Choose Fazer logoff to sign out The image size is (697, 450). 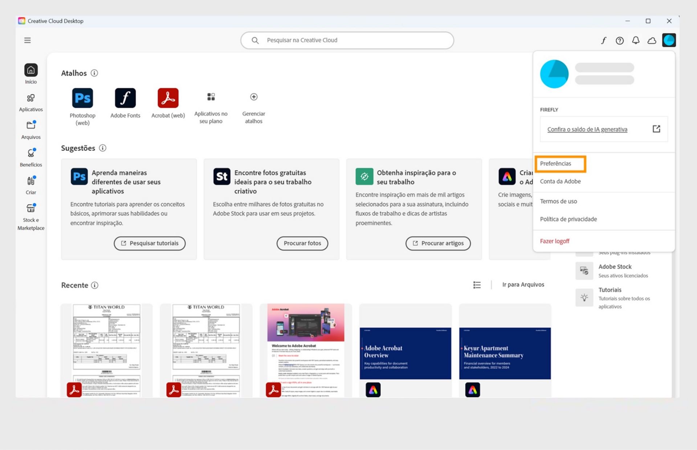pyautogui.click(x=555, y=241)
